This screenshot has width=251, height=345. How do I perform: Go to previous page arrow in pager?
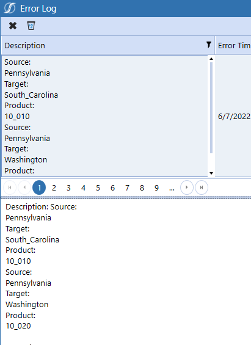point(24,187)
